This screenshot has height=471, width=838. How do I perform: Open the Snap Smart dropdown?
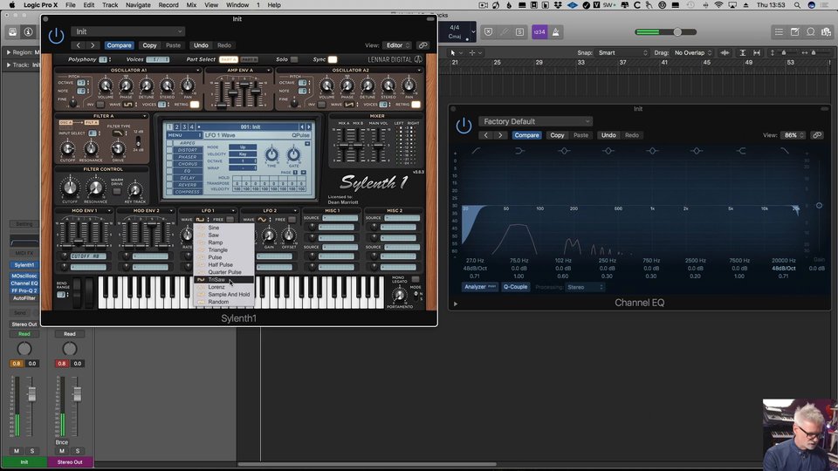[622, 53]
